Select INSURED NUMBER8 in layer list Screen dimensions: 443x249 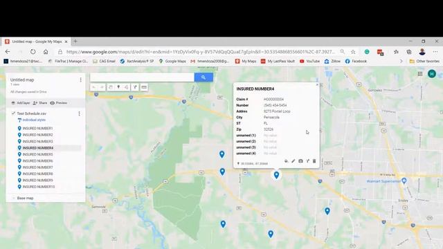click(x=37, y=174)
